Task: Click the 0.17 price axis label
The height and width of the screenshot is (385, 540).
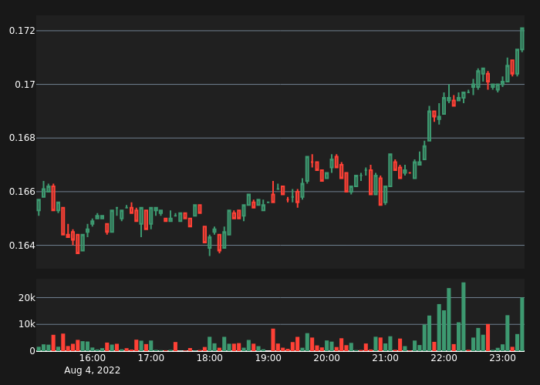Action: click(x=25, y=85)
